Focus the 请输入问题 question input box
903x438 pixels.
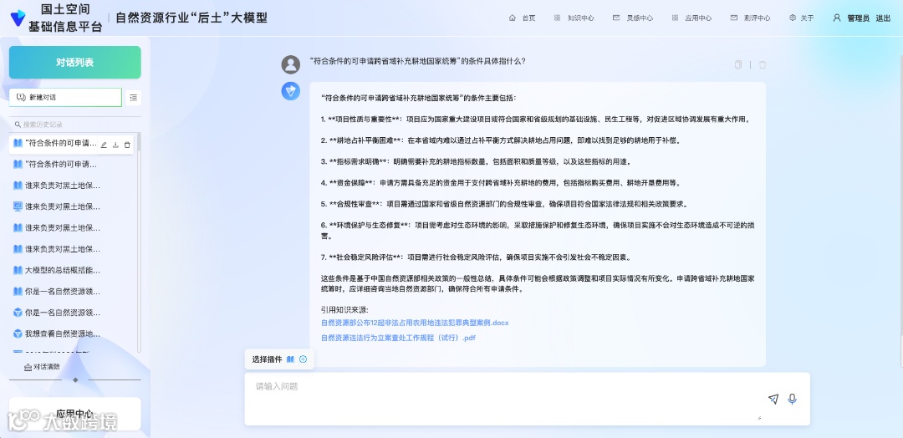click(527, 399)
